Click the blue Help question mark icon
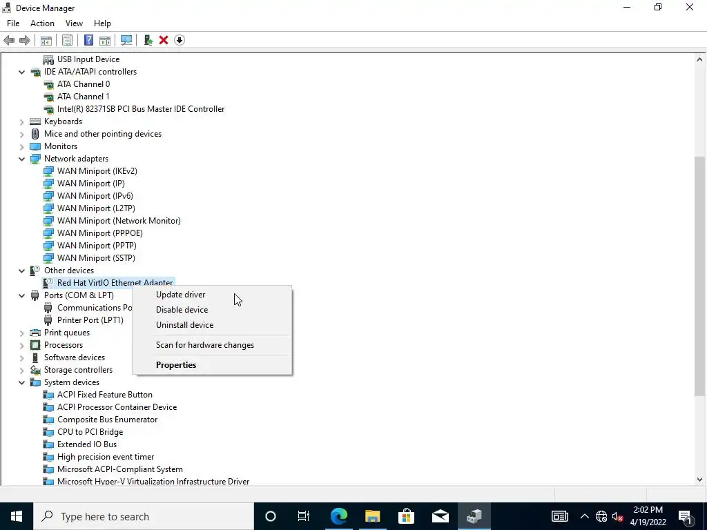Image resolution: width=707 pixels, height=530 pixels. tap(89, 40)
